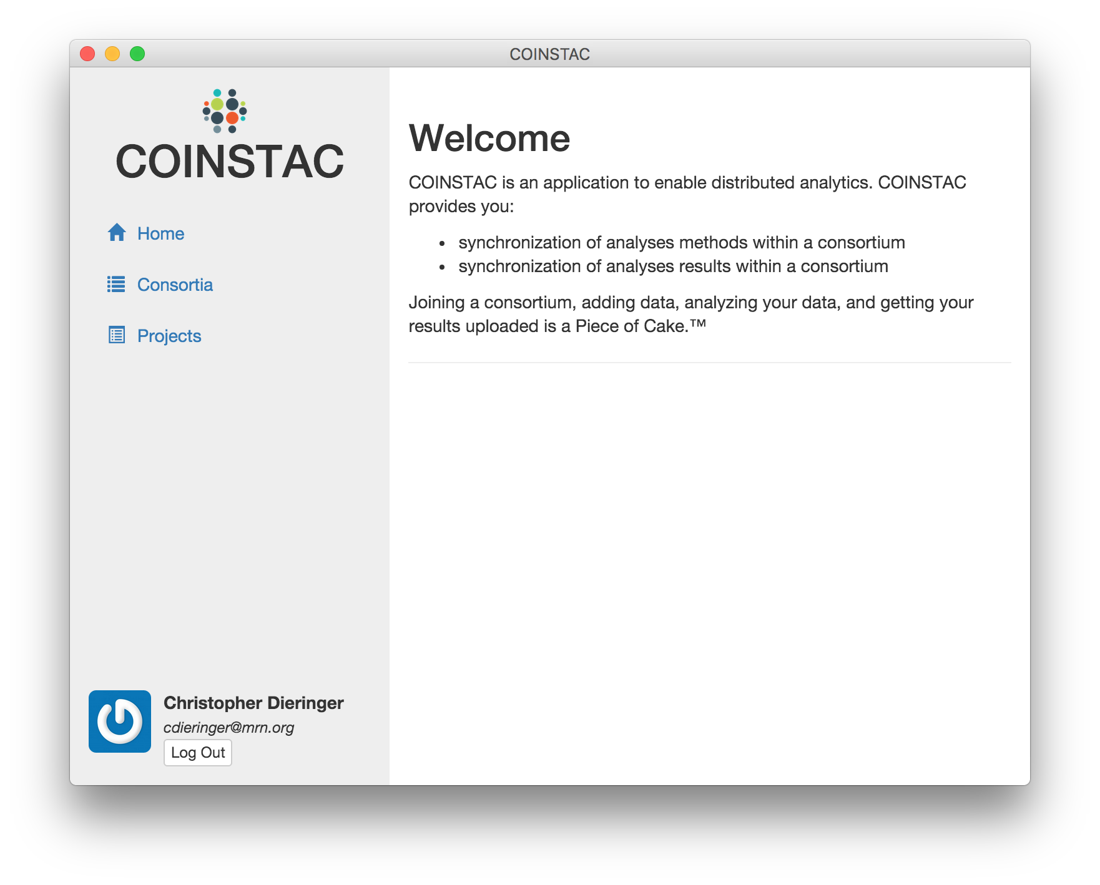This screenshot has width=1100, height=885.
Task: Click the COINSTAC window title bar text
Action: pyautogui.click(x=549, y=54)
